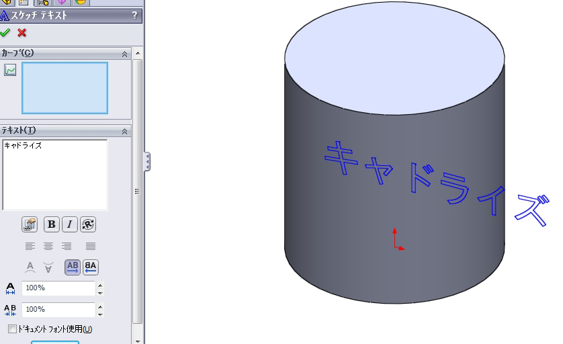Fully justify the sketch text
The width and height of the screenshot is (563, 344).
91,247
